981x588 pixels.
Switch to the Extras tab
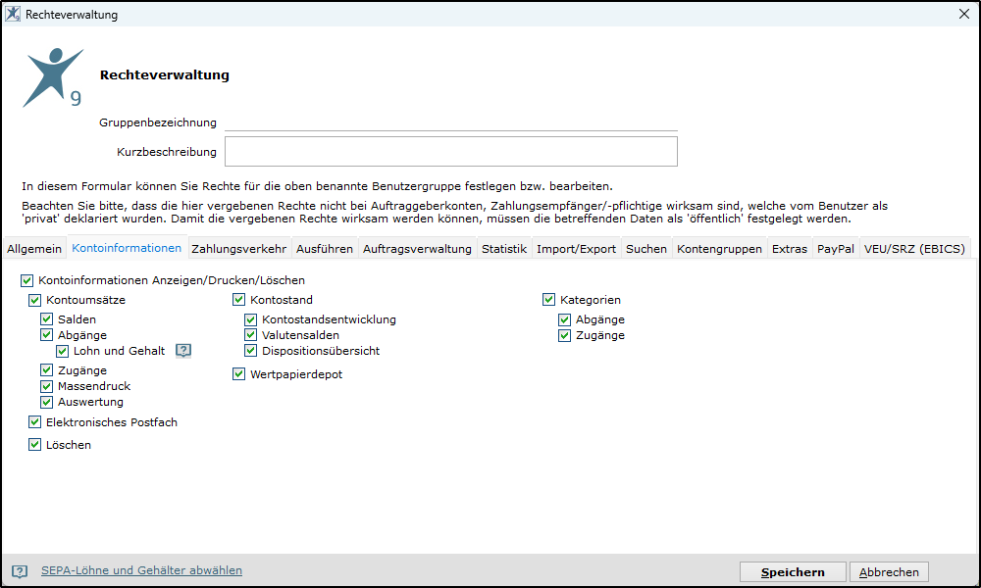(x=790, y=249)
